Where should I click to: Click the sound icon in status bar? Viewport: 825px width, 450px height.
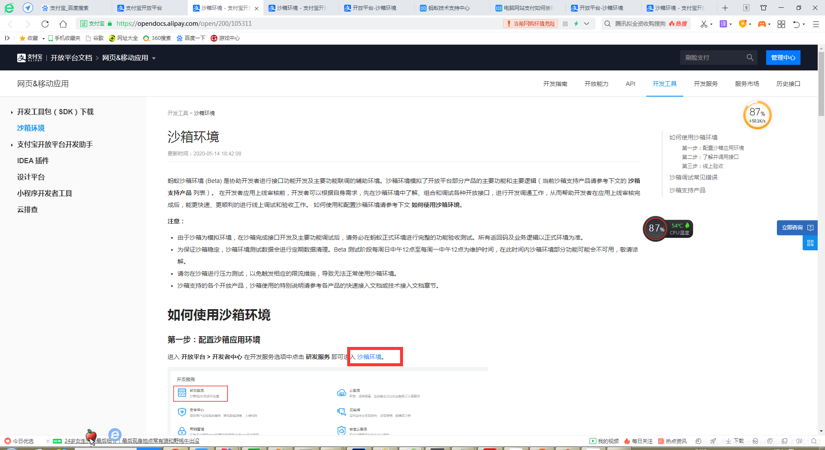click(x=799, y=441)
